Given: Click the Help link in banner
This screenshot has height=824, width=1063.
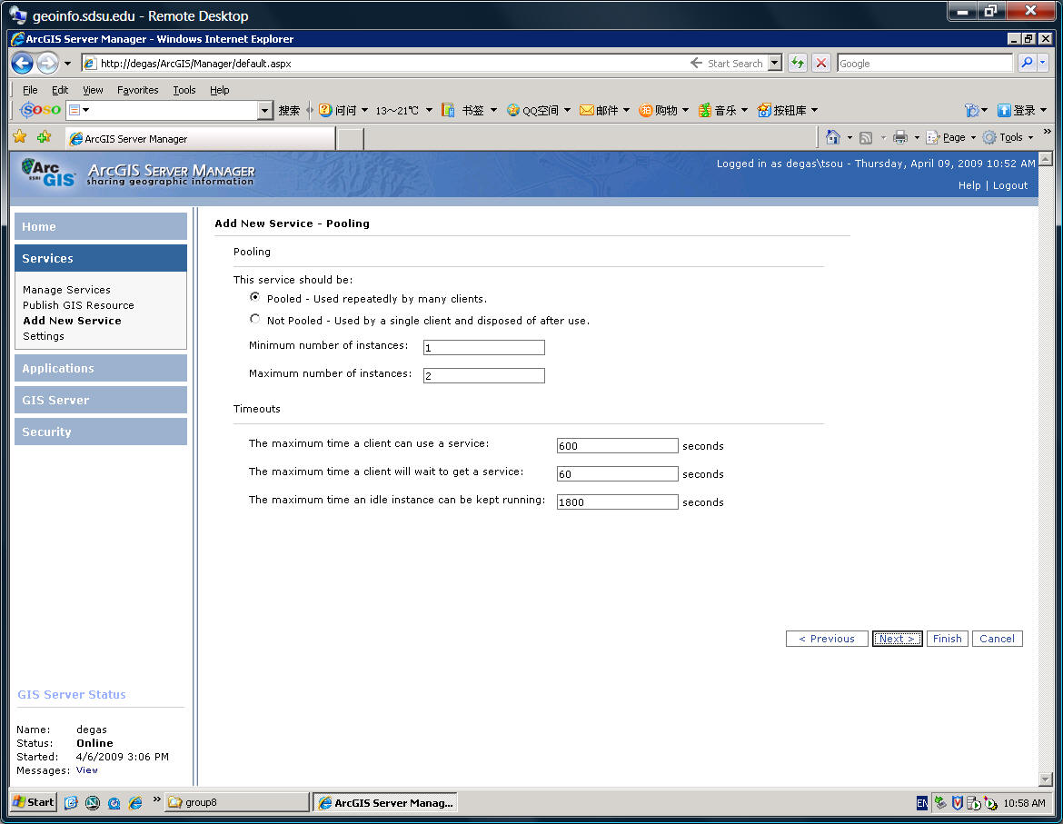Looking at the screenshot, I should [969, 185].
